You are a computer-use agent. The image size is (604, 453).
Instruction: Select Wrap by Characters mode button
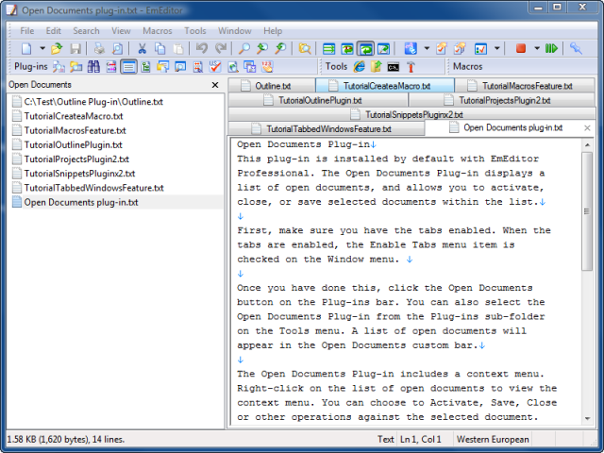point(347,48)
